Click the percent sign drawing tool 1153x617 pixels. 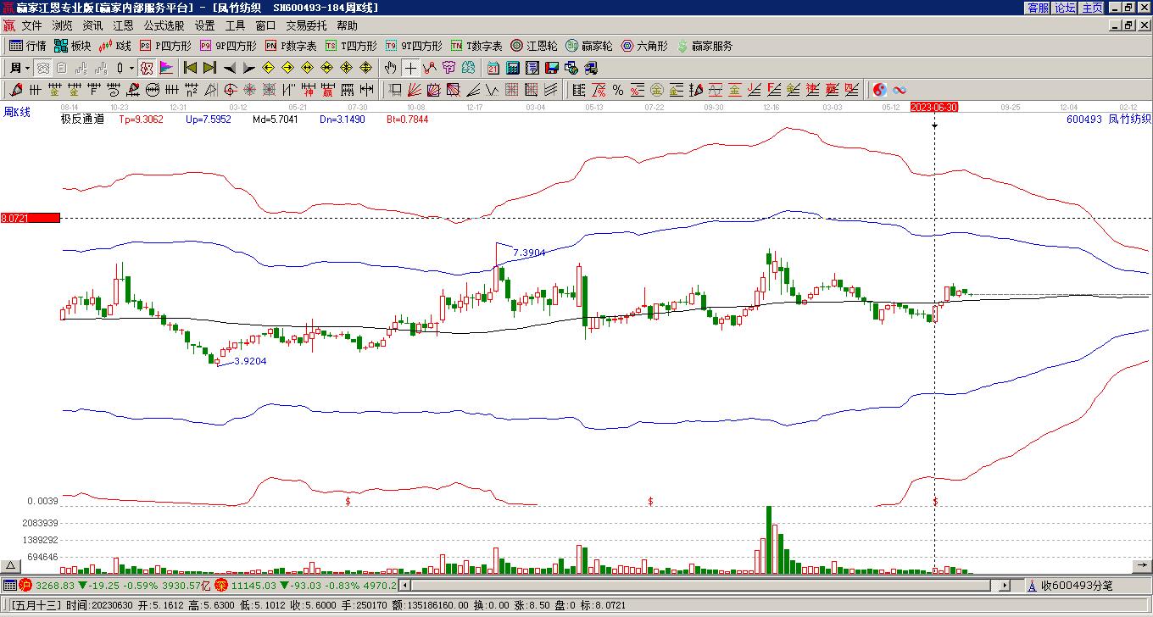(618, 90)
